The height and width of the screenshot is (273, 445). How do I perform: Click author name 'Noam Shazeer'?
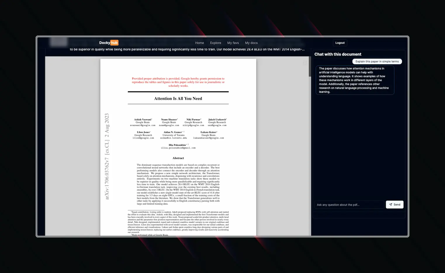point(169,120)
